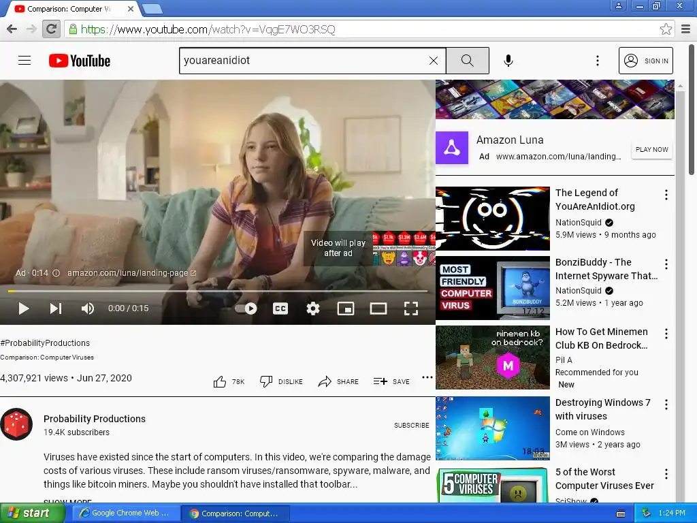Open 5 of the Worst Computer Viruses thumbnail
This screenshot has height=523, width=697.
[493, 485]
